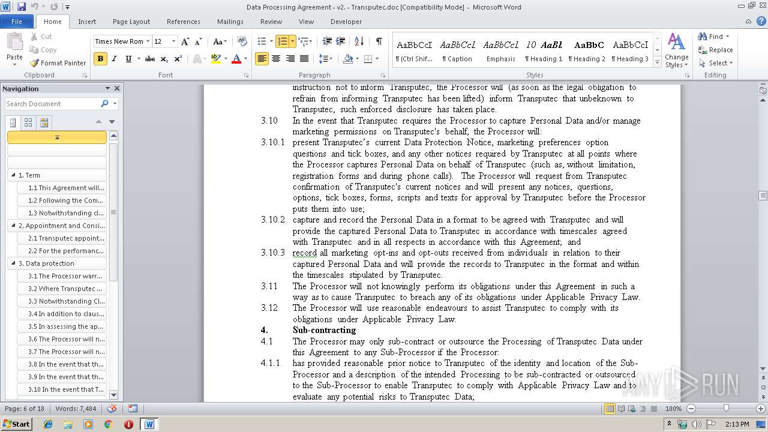Toggle Justify alignment
768x432 pixels.
coord(304,59)
